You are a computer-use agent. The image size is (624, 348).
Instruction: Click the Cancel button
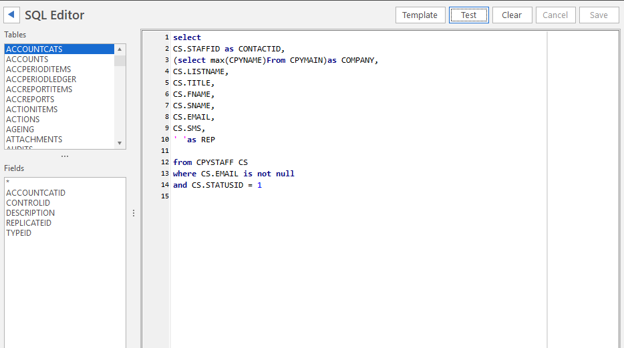(555, 15)
